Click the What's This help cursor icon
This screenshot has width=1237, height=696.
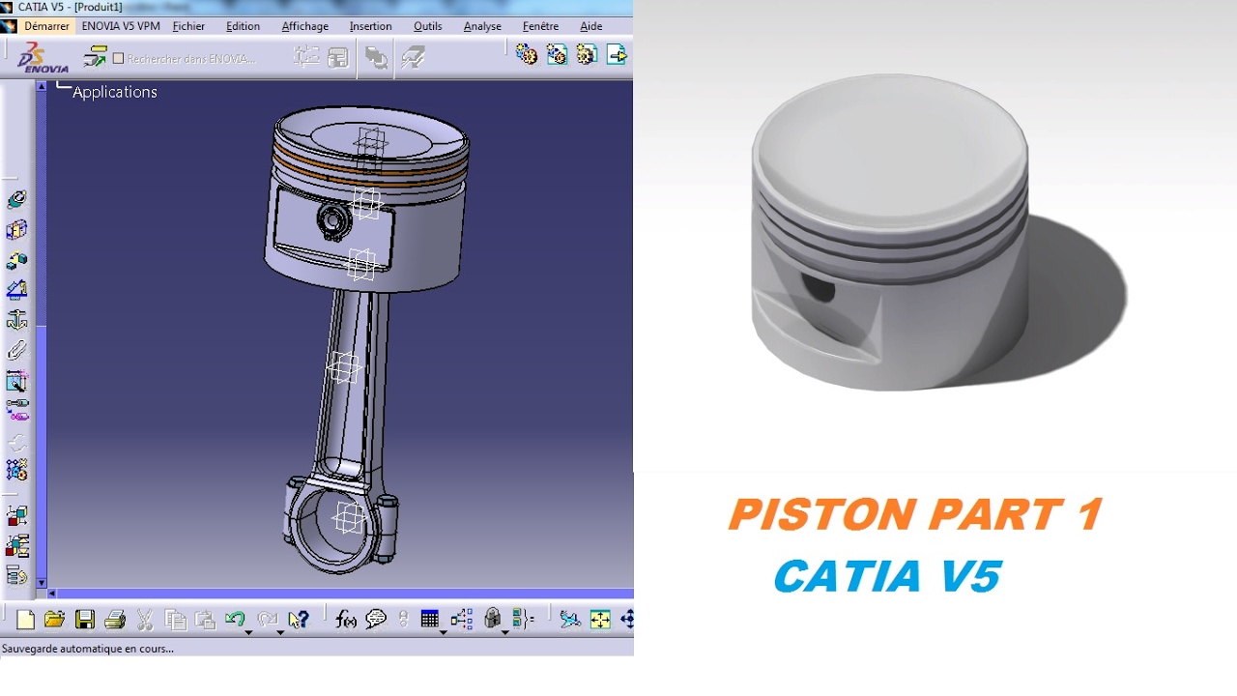299,620
